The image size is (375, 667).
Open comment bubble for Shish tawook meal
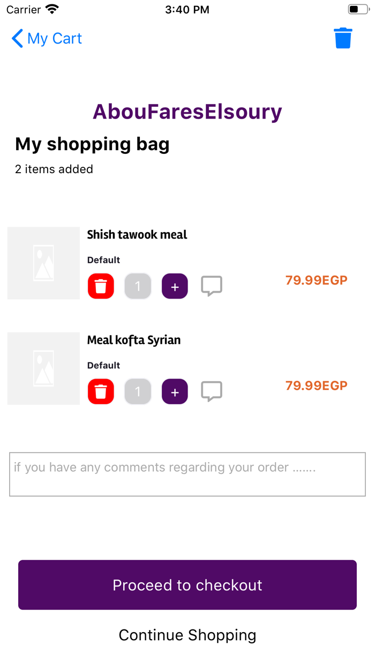(212, 286)
